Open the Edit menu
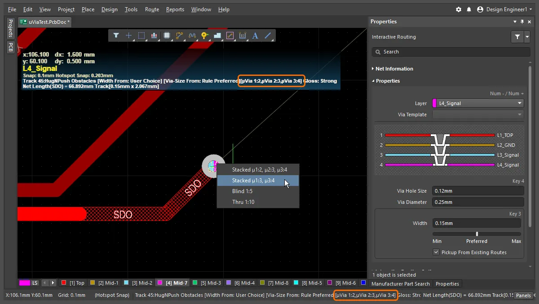 point(28,9)
